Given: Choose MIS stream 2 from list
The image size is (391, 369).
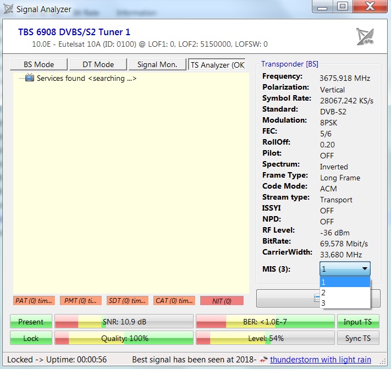Looking at the screenshot, I should [x=345, y=293].
